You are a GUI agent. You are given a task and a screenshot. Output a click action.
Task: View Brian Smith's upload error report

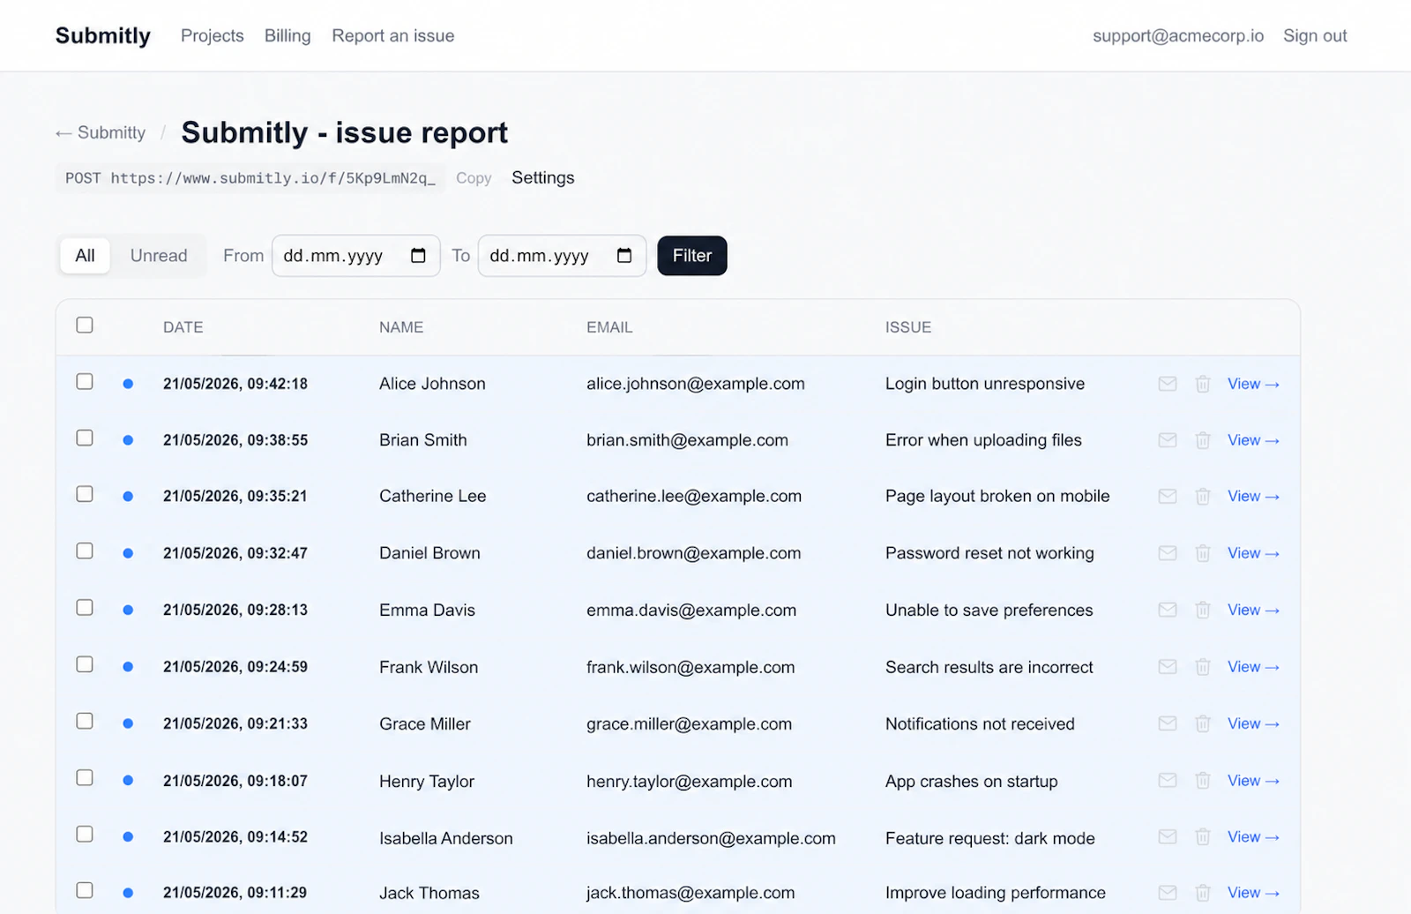click(x=1253, y=440)
